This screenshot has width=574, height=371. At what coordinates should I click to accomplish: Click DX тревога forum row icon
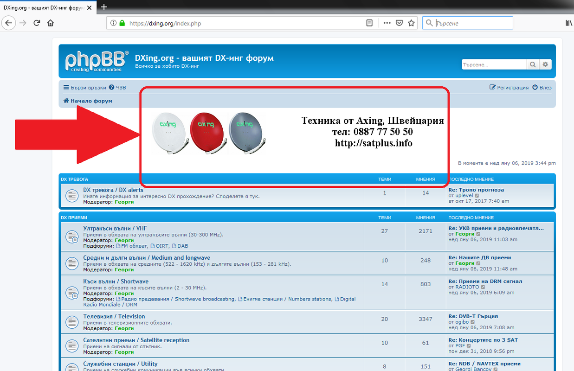tap(71, 196)
